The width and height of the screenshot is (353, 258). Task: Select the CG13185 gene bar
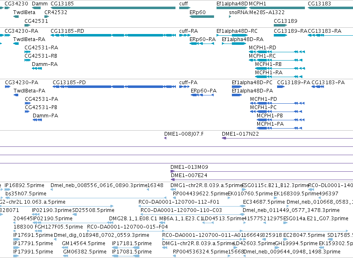click(x=113, y=8)
